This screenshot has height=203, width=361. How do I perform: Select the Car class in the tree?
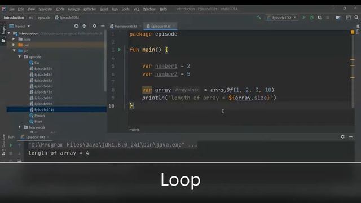pos(34,63)
